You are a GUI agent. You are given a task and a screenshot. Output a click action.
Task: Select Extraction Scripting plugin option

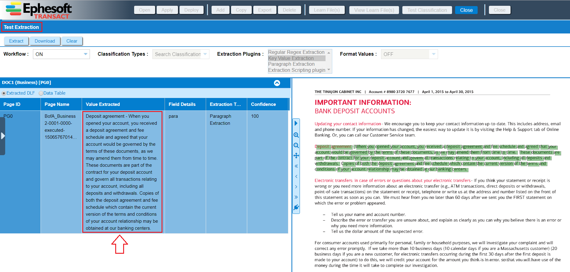point(297,70)
